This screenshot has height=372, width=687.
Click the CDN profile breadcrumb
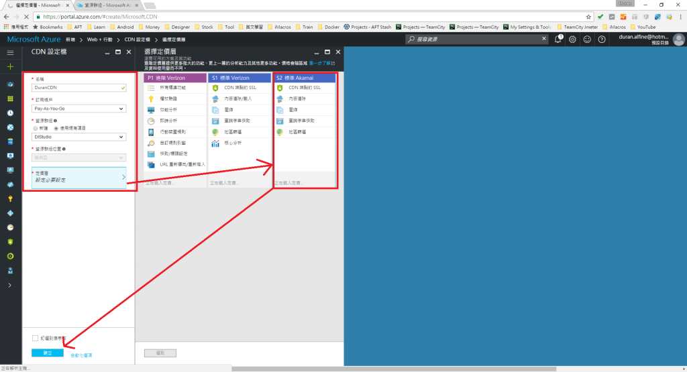(137, 40)
